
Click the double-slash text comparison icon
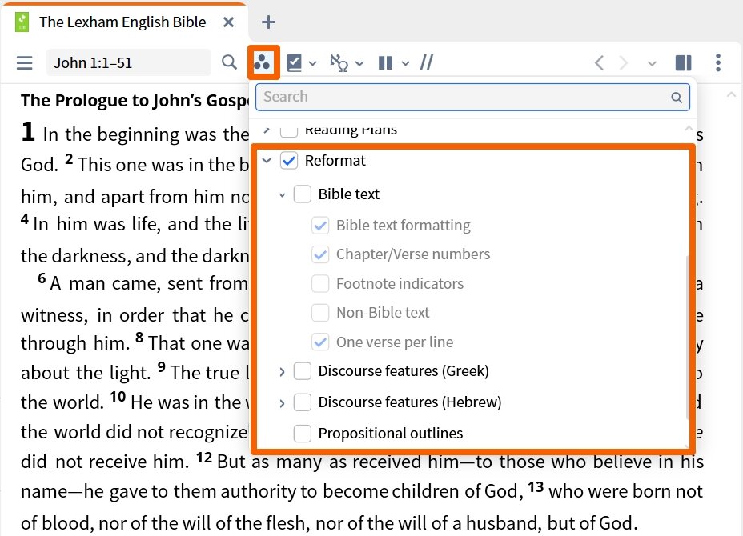(427, 62)
